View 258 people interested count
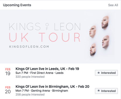The image size is (121, 99). 30,94
